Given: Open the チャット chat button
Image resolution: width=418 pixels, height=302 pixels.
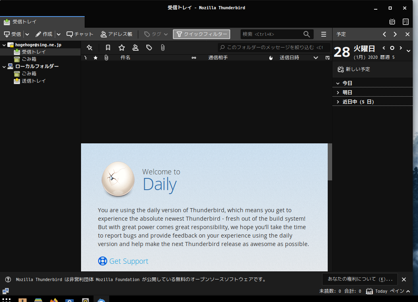Looking at the screenshot, I should [80, 34].
